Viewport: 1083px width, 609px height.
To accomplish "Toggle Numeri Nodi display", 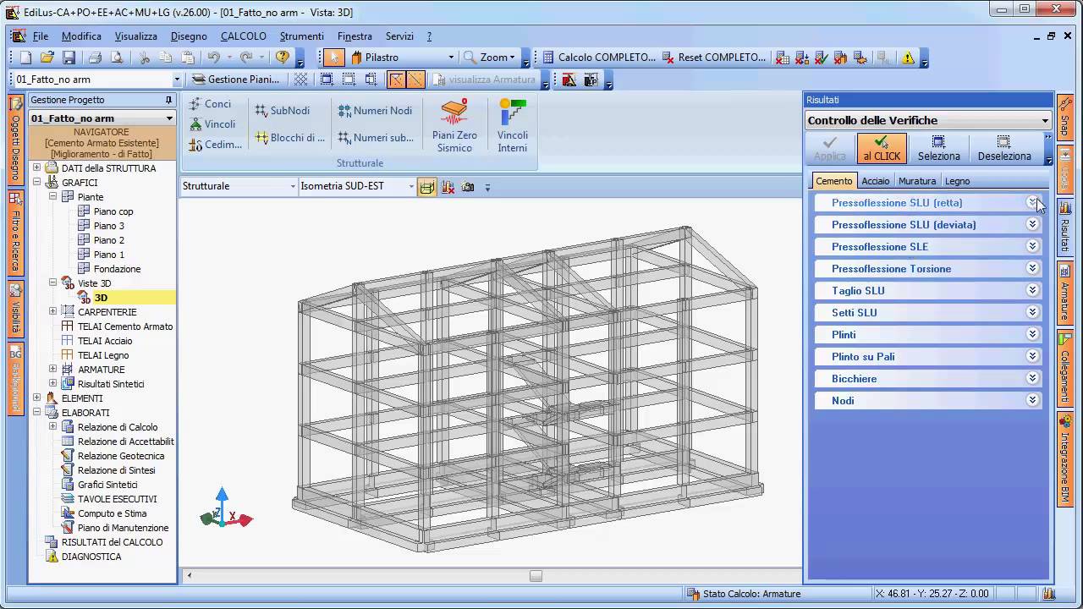I will (375, 111).
